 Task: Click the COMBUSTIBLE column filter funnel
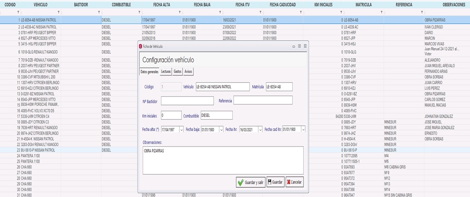coord(140,12)
